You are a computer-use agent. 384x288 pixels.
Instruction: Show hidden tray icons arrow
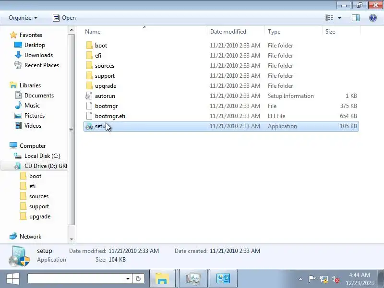(301, 279)
